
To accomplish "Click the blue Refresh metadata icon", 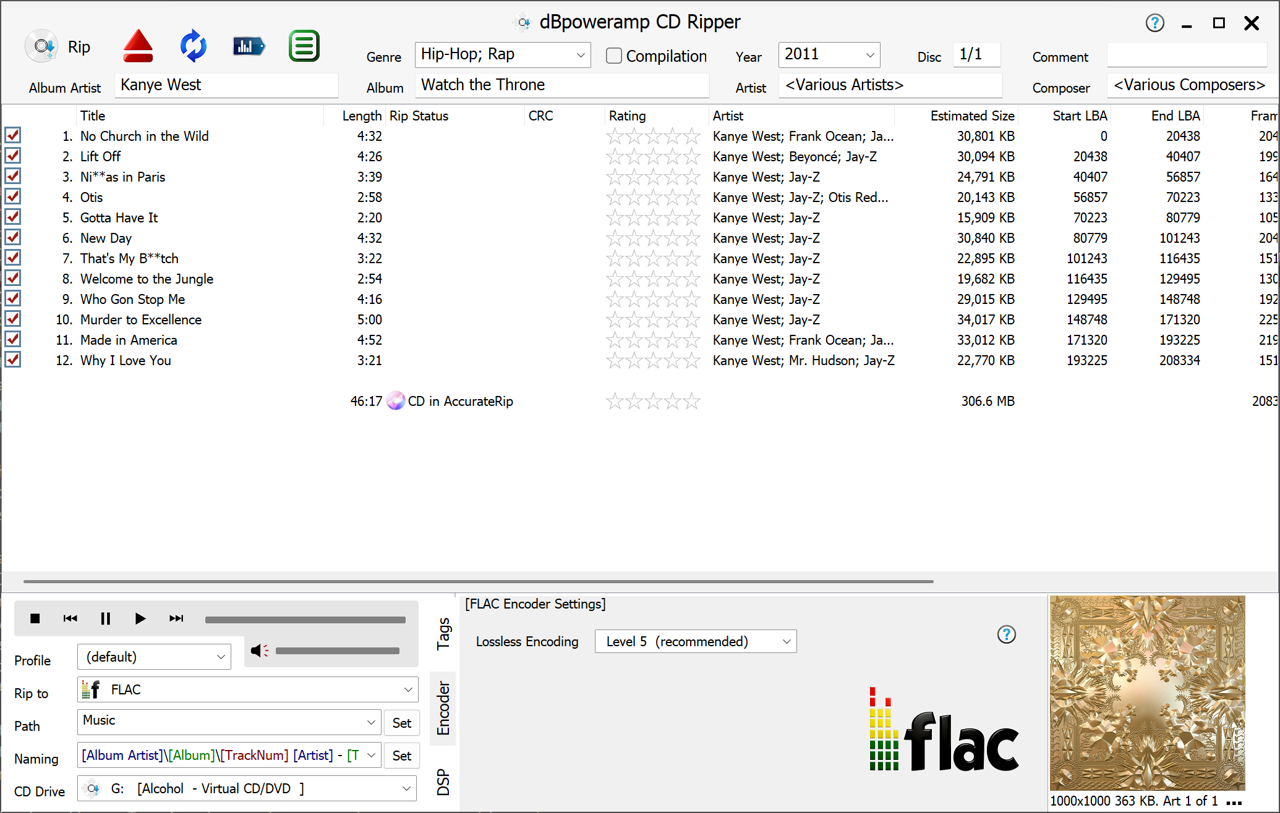I will pyautogui.click(x=193, y=46).
